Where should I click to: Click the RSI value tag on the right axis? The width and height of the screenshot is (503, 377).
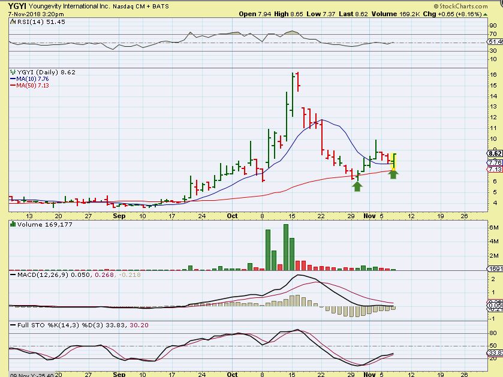coord(495,42)
